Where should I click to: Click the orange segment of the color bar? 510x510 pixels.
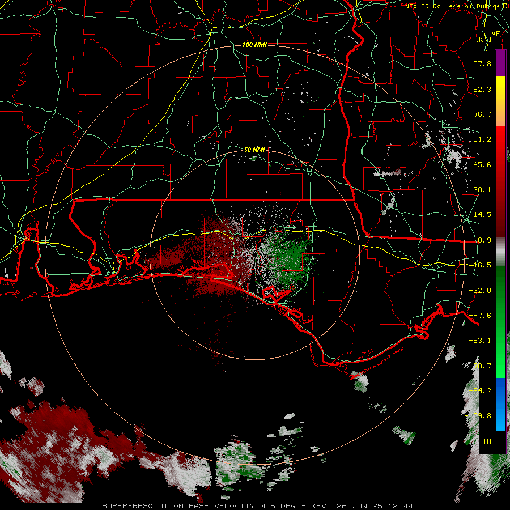coord(500,112)
